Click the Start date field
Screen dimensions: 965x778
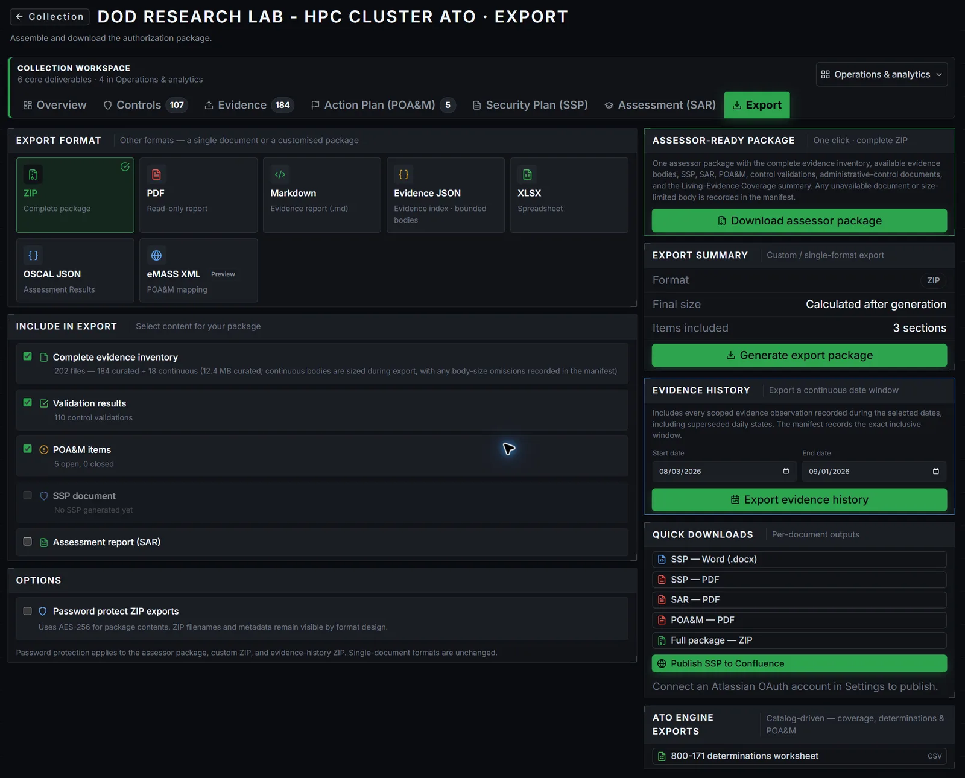click(724, 472)
